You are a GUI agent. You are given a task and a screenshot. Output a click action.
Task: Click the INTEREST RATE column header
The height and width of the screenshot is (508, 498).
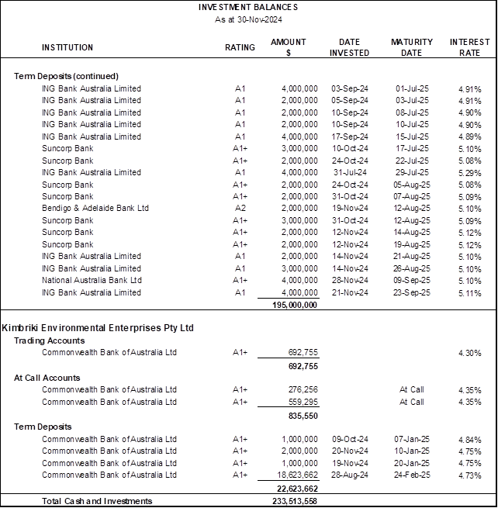(x=469, y=47)
